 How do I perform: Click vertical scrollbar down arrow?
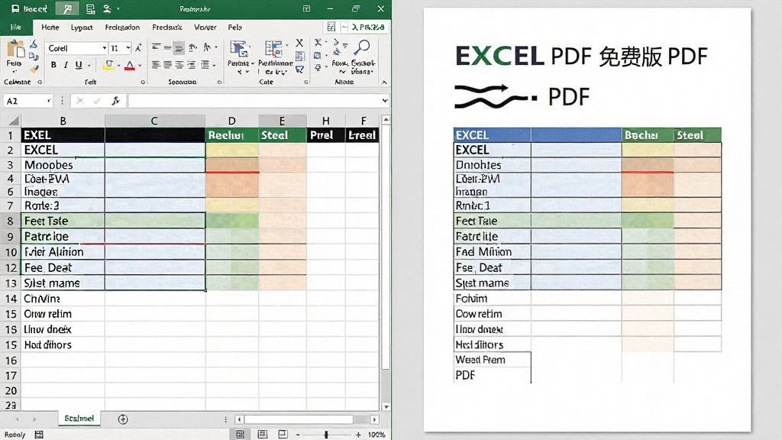coord(386,406)
